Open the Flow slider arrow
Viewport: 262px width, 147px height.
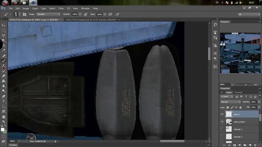105,15
